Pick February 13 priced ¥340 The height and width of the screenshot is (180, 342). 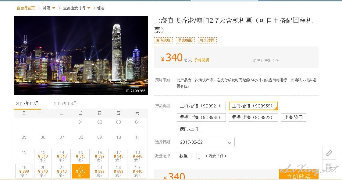click(x=43, y=156)
